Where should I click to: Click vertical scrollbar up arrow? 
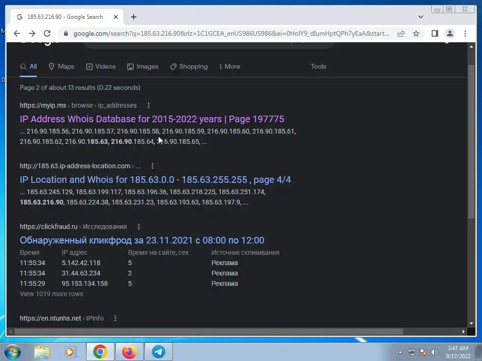pyautogui.click(x=471, y=47)
